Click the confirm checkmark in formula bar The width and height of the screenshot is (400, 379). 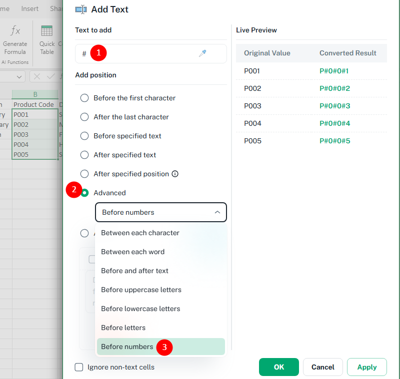pos(51,76)
